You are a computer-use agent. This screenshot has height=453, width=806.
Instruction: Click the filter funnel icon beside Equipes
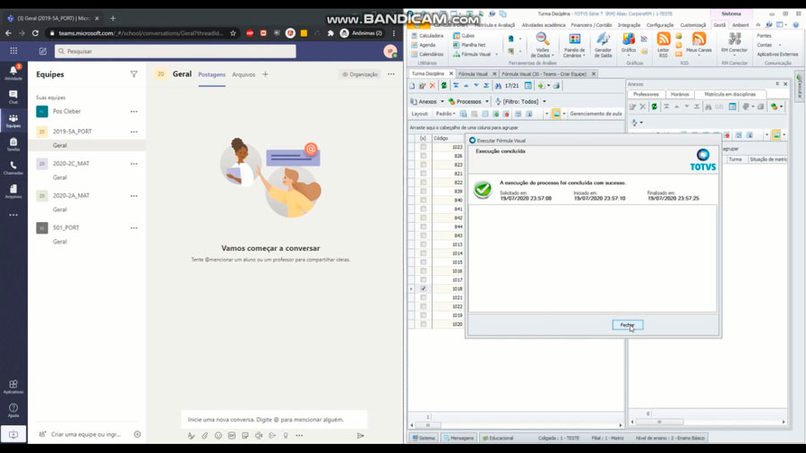(x=133, y=74)
